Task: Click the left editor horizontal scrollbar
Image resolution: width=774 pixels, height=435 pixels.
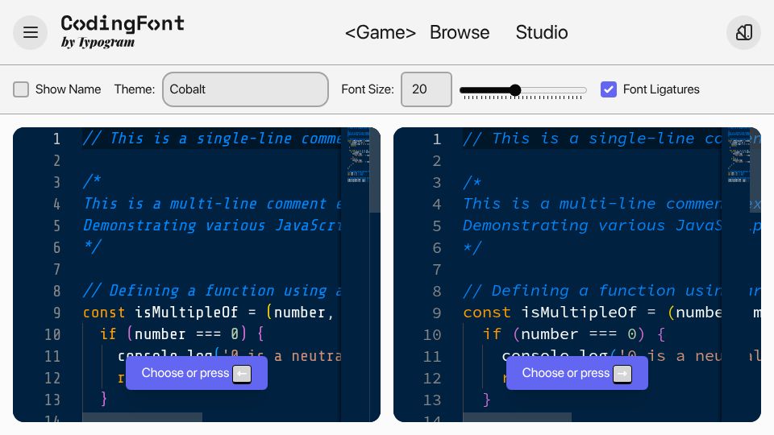Action: [142, 417]
